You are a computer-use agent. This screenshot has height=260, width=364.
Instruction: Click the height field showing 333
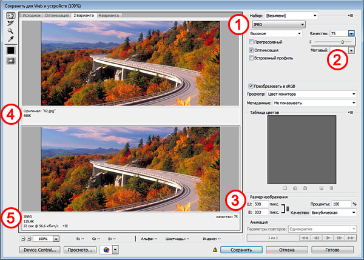point(260,212)
